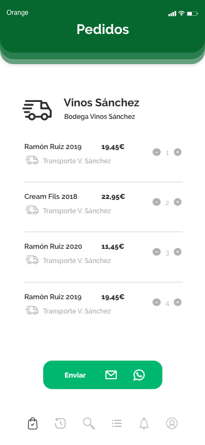
Task: Tap the Vinos Sánchez delivery truck icon
Action: (37, 110)
